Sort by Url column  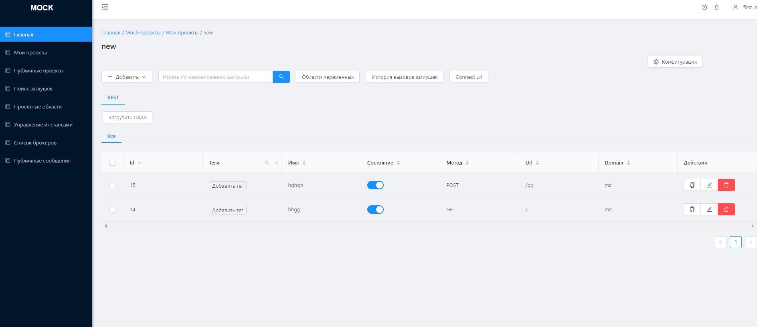537,163
